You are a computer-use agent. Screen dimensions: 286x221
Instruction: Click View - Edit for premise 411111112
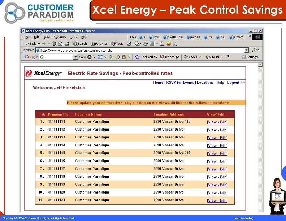click(217, 130)
